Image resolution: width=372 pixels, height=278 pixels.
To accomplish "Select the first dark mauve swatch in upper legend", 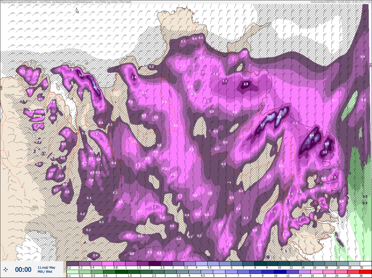I will pos(72,264).
